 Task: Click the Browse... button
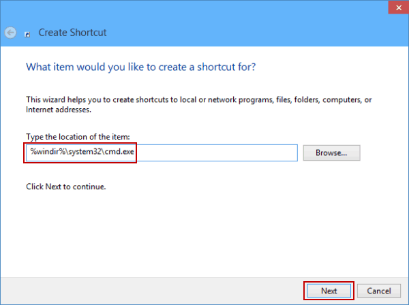(x=331, y=153)
